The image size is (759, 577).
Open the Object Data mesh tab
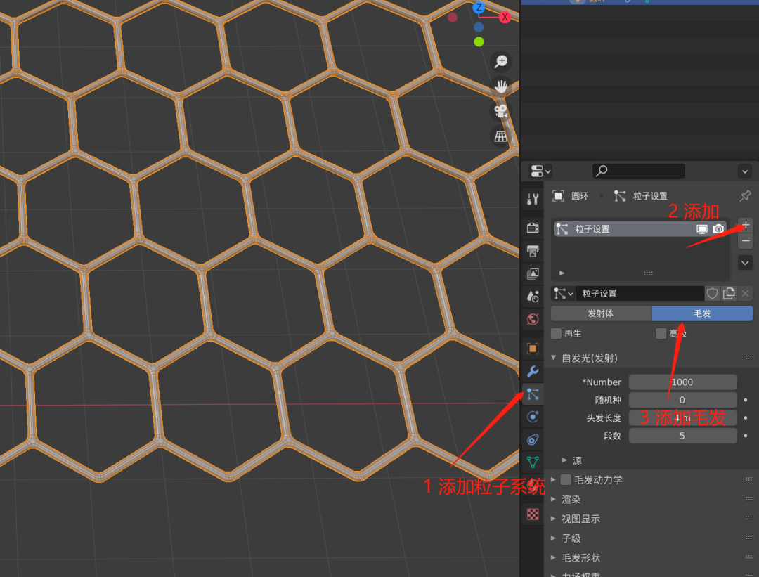pyautogui.click(x=533, y=462)
